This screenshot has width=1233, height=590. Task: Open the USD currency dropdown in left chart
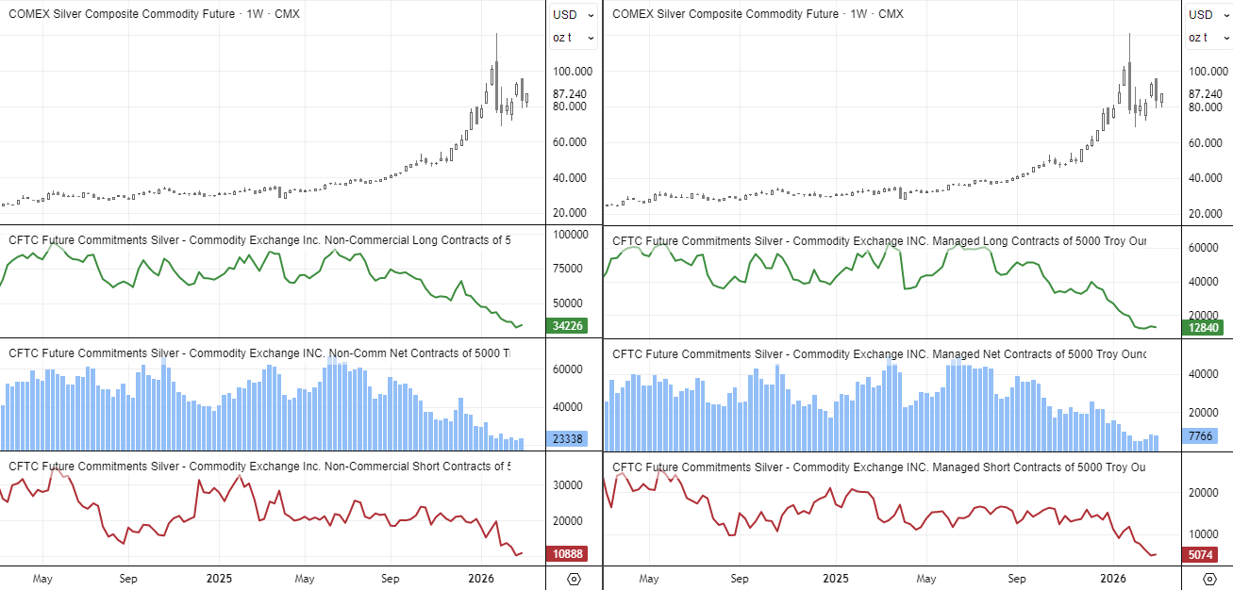[574, 14]
